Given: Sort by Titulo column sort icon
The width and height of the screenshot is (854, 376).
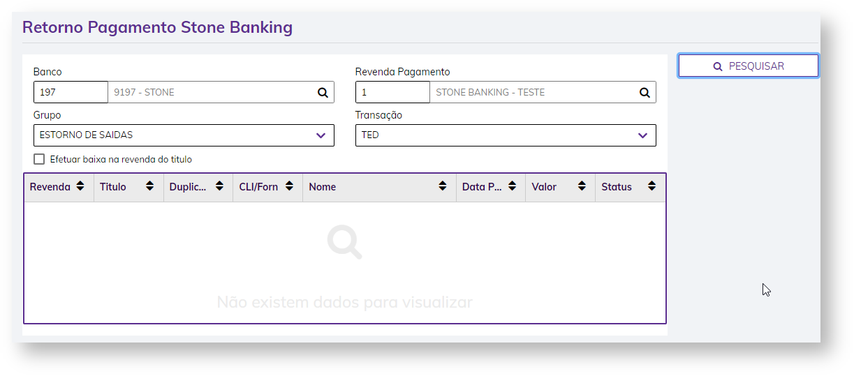Looking at the screenshot, I should 149,187.
